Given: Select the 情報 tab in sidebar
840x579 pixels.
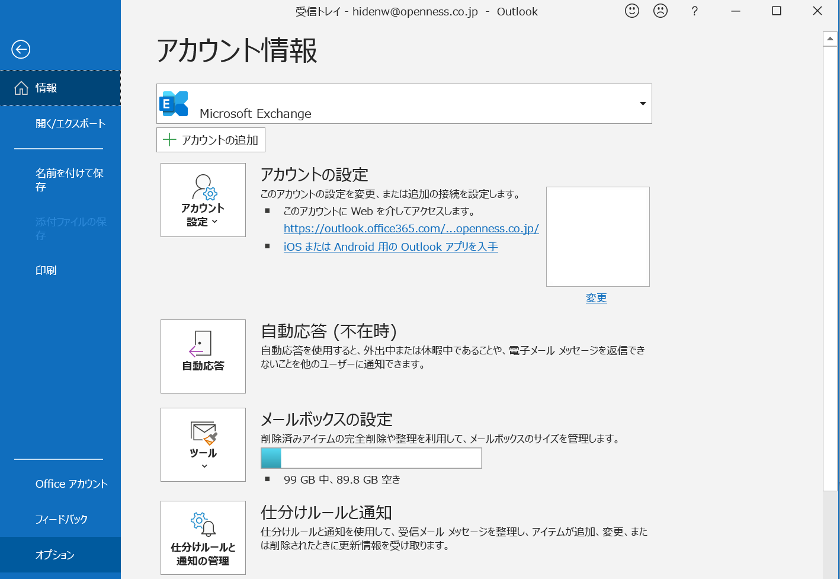Looking at the screenshot, I should pos(60,88).
